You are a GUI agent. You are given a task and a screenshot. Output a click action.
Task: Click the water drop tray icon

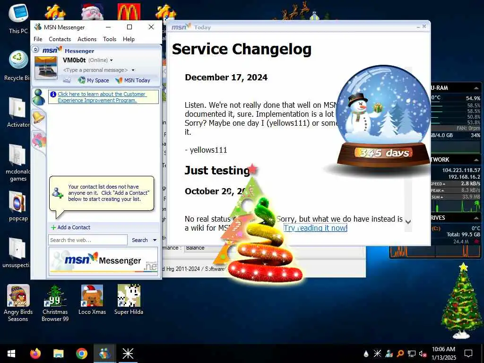pyautogui.click(x=366, y=354)
